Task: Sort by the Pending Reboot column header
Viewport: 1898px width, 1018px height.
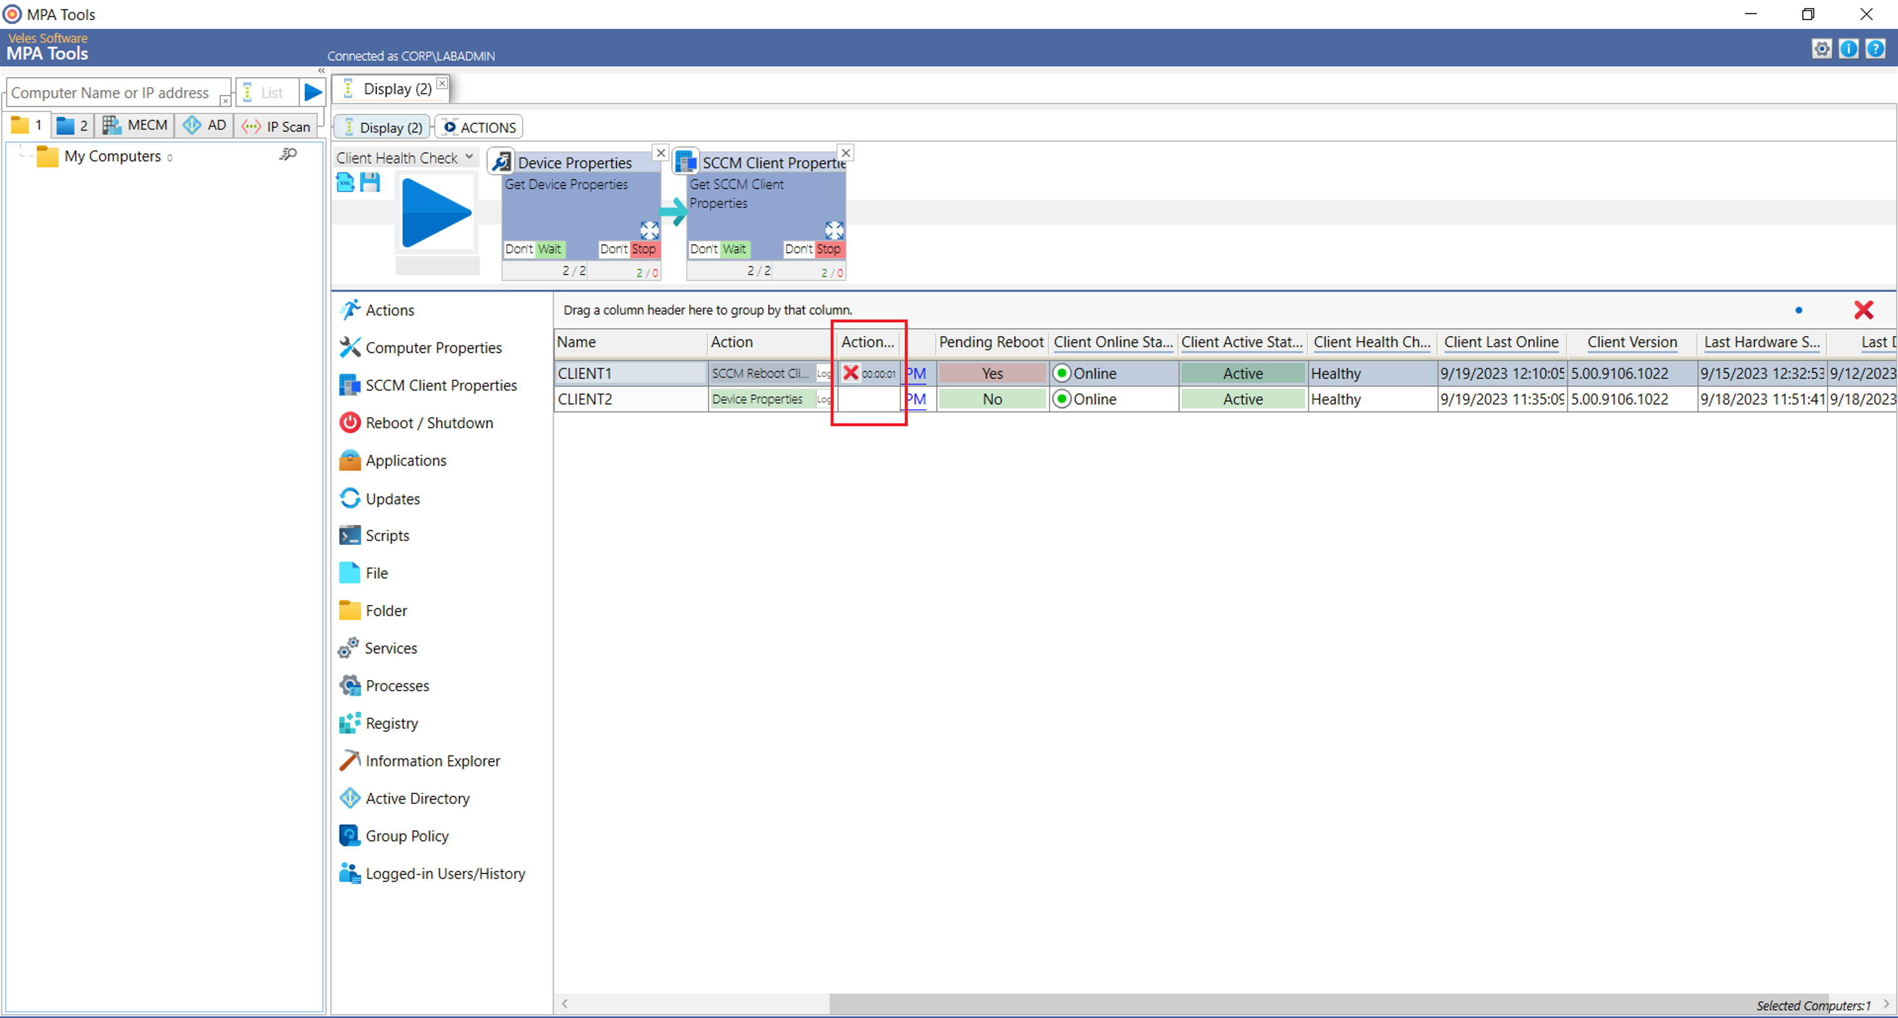Action: (992, 342)
